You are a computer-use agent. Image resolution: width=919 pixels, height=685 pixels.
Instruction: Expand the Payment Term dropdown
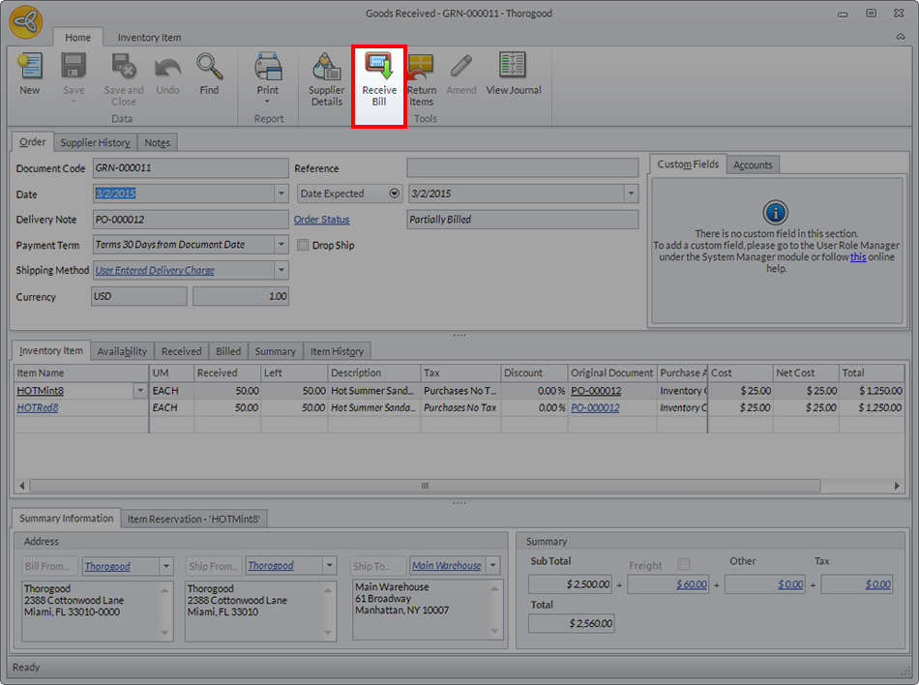pyautogui.click(x=281, y=245)
